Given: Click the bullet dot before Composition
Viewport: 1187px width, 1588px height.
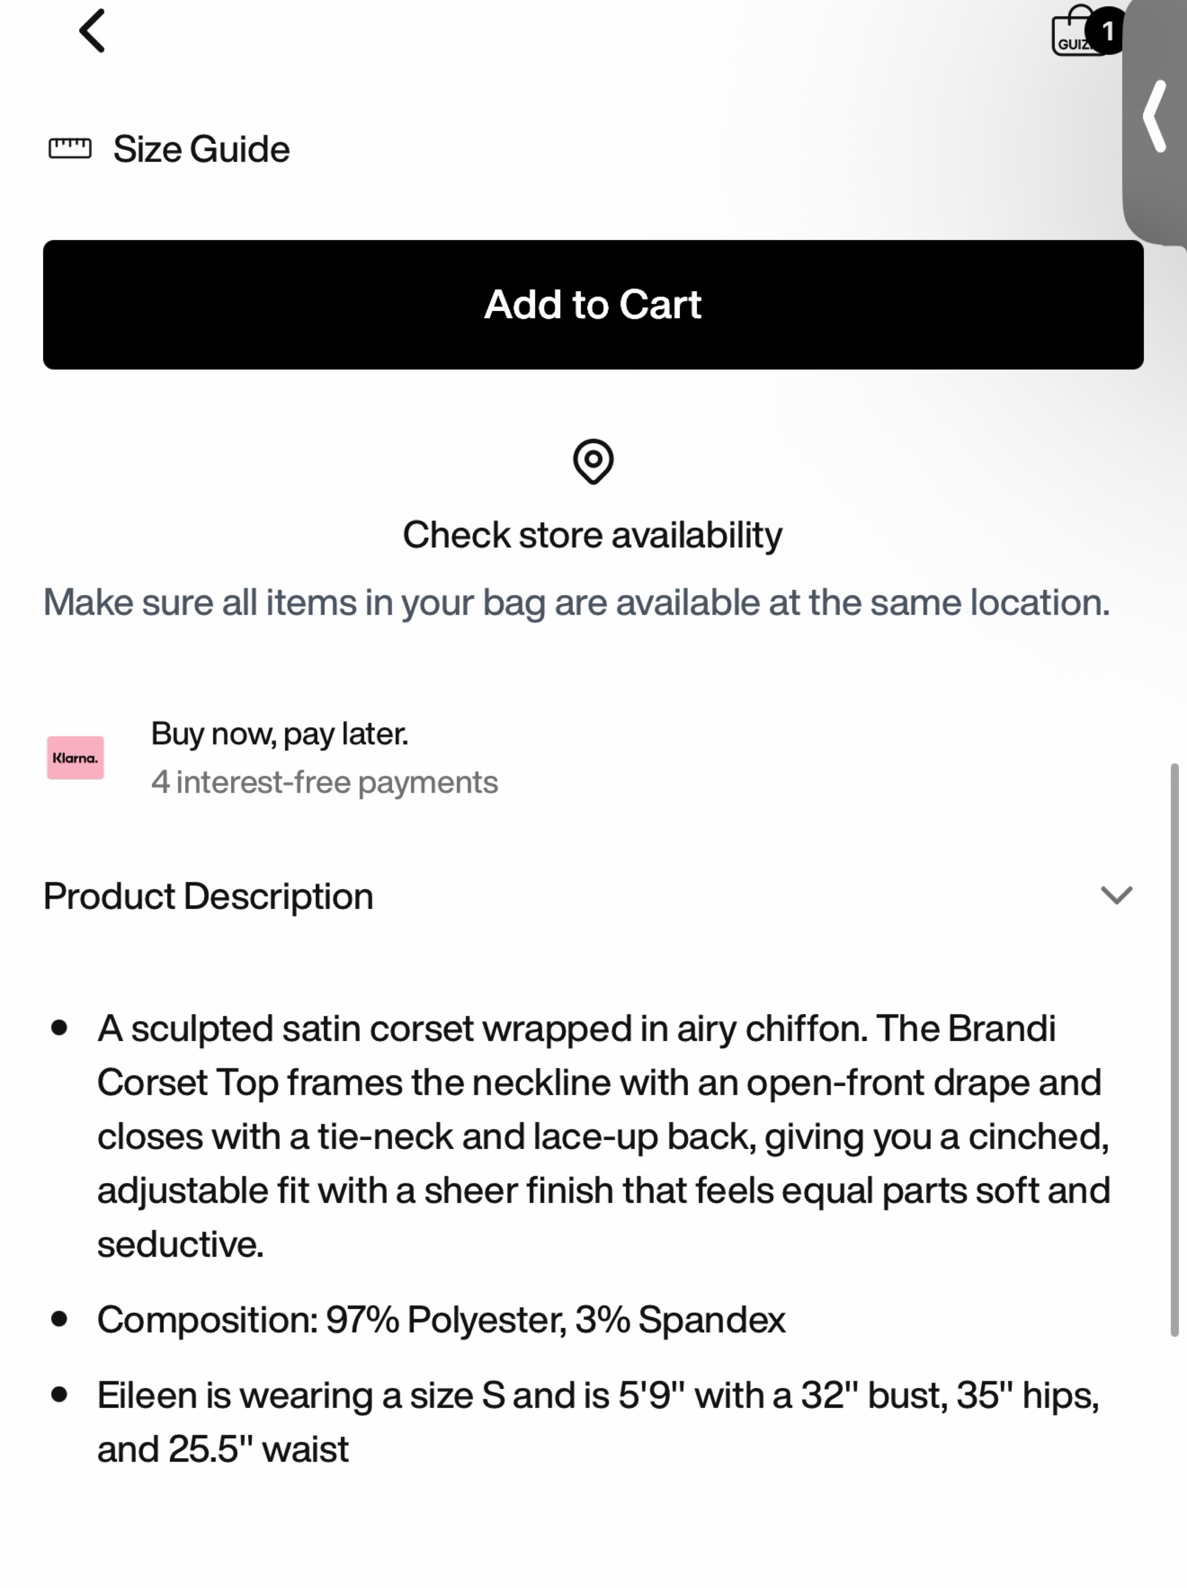Looking at the screenshot, I should pyautogui.click(x=60, y=1319).
